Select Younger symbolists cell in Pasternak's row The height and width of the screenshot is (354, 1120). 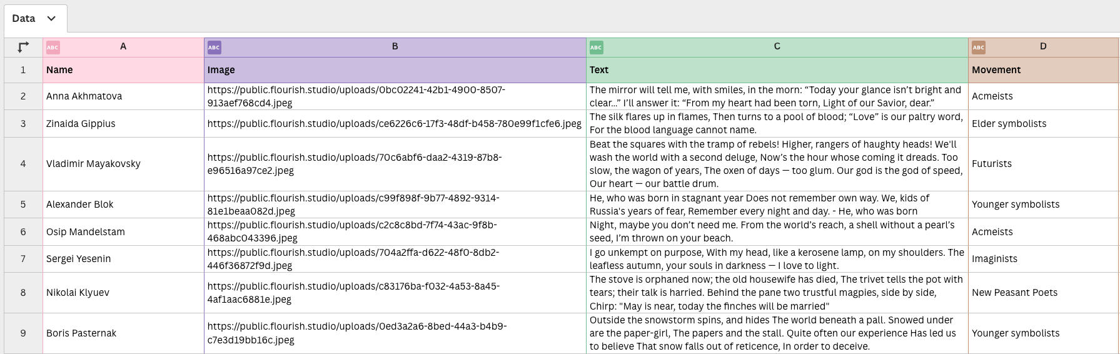point(1043,333)
